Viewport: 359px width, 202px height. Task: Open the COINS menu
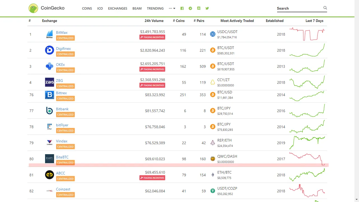[x=87, y=8]
